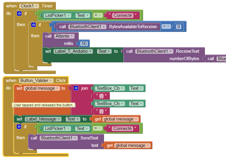Image resolution: width=226 pixels, height=159 pixels.
Task: Open the BluetoothClient1 dropdown in the SendText call
Action: pos(59,138)
